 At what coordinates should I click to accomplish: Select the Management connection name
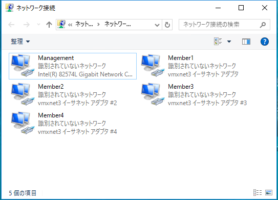click(56, 58)
